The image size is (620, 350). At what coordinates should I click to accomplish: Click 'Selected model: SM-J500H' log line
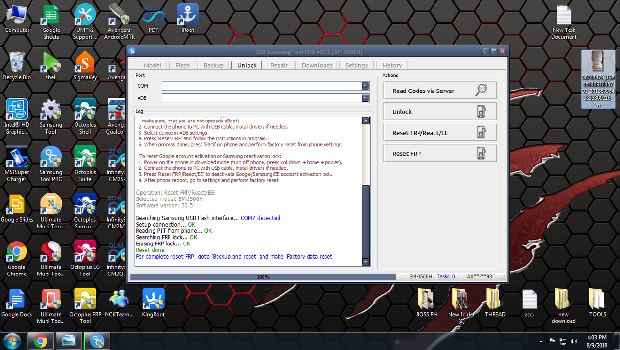pyautogui.click(x=169, y=199)
